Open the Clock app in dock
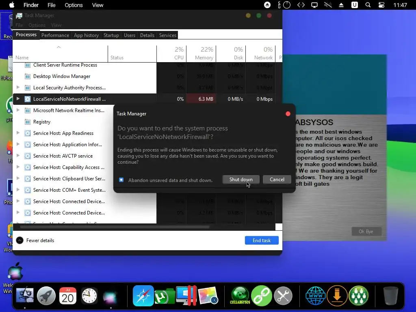The height and width of the screenshot is (312, 416). pos(89,296)
